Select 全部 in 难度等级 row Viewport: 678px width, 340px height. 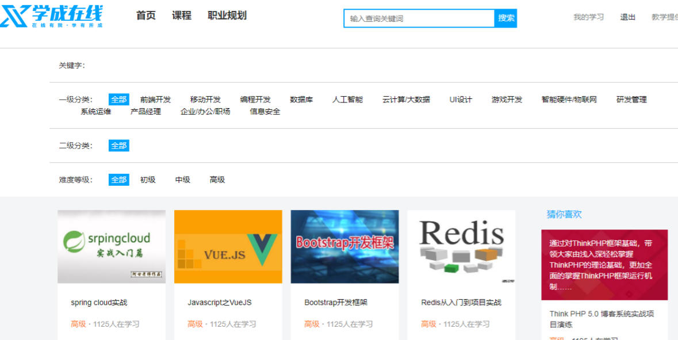[x=119, y=180]
